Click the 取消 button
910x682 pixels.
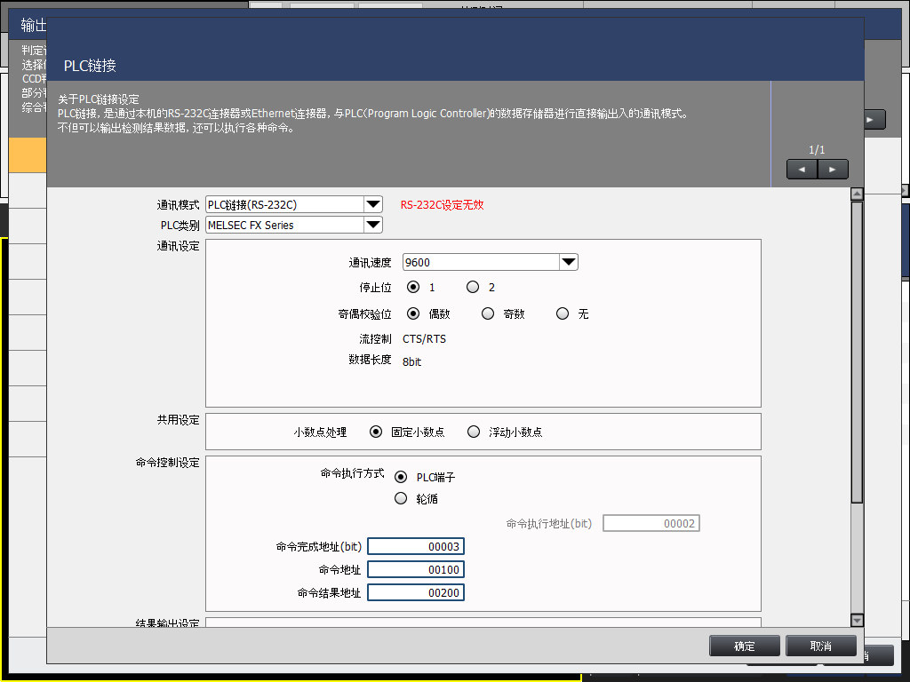[x=820, y=646]
